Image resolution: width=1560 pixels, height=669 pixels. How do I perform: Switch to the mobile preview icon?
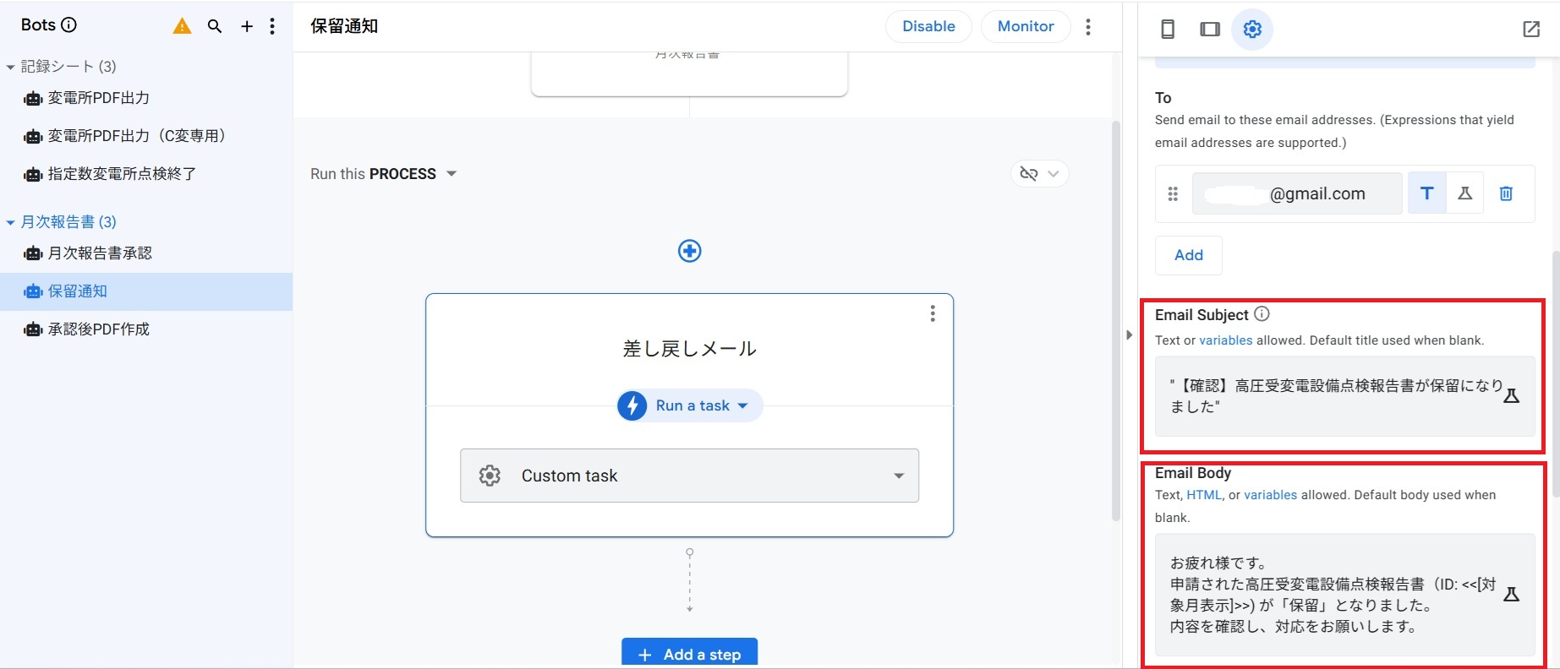[x=1168, y=30]
